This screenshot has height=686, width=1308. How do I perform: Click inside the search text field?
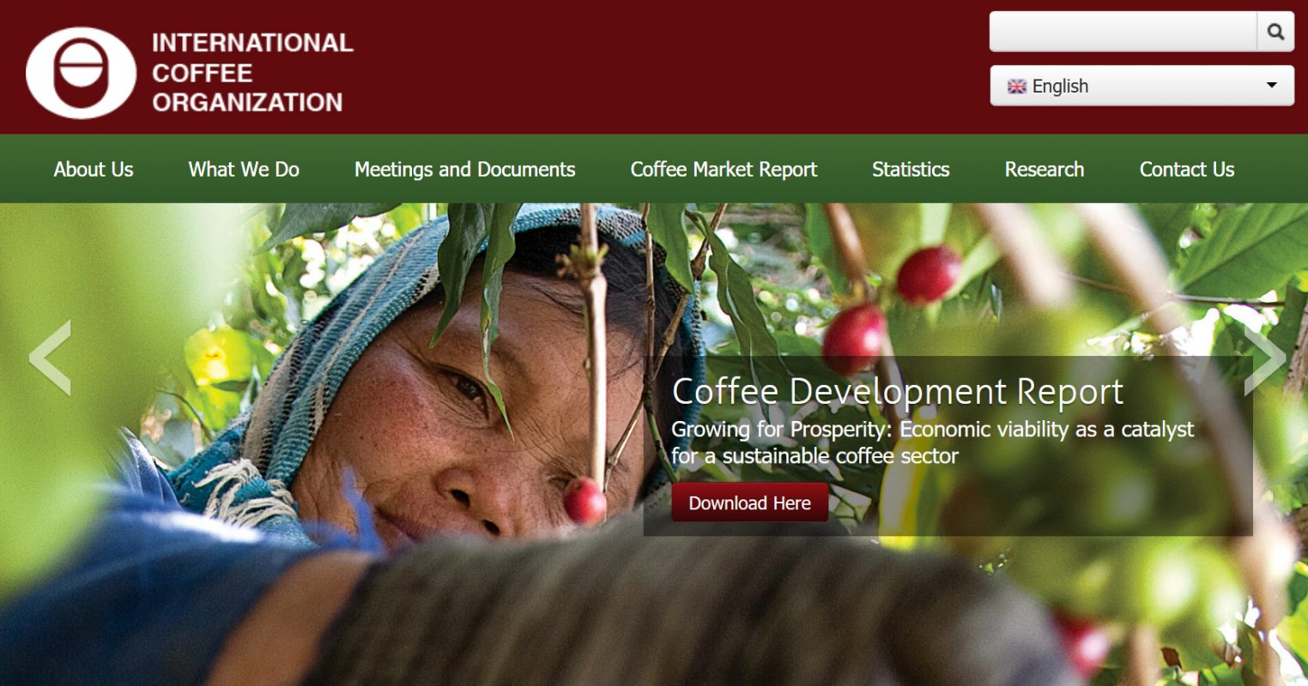(1123, 32)
